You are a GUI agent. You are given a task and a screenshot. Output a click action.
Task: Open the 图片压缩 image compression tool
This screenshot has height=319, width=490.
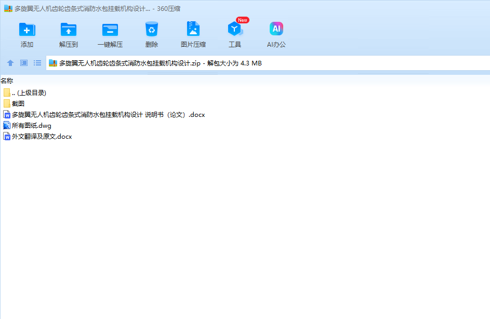193,29
